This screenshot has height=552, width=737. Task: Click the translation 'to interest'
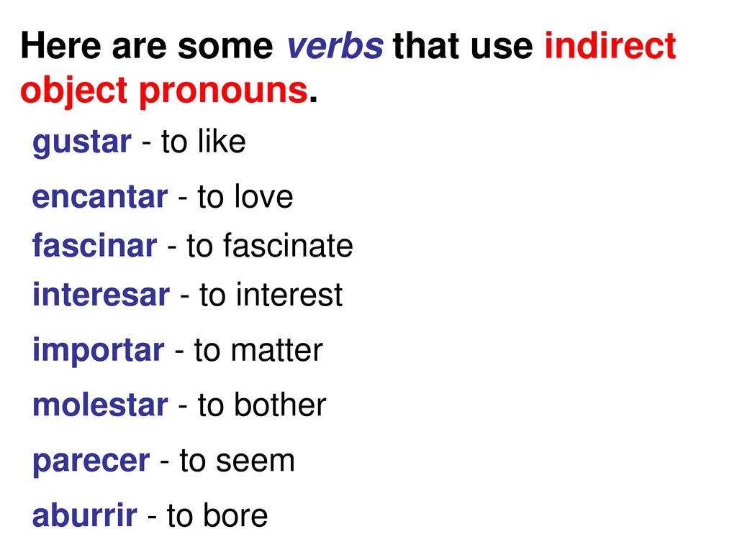tap(271, 295)
